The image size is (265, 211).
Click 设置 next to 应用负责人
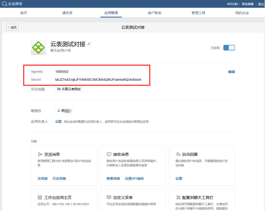pyautogui.click(x=58, y=121)
